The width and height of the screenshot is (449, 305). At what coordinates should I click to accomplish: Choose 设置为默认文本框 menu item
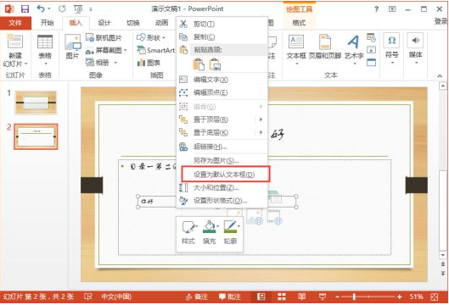(x=225, y=174)
